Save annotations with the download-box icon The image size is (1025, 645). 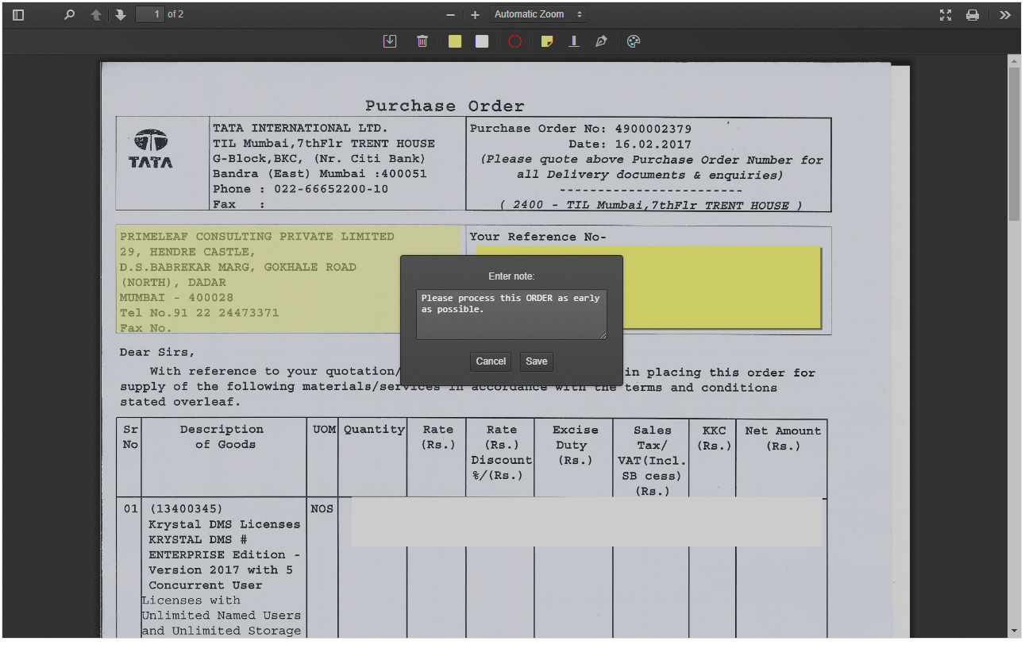[x=390, y=41]
